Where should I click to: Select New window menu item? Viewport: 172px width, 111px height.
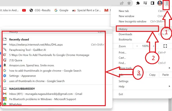coord(142,16)
